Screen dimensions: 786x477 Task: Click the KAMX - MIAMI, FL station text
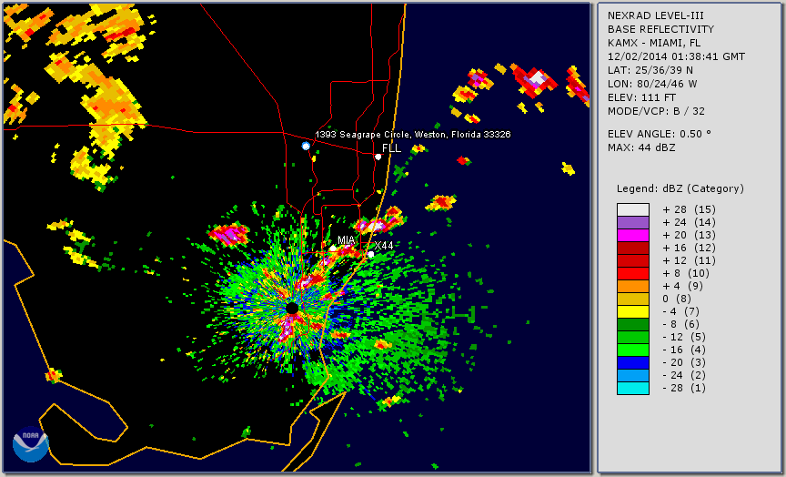(654, 43)
